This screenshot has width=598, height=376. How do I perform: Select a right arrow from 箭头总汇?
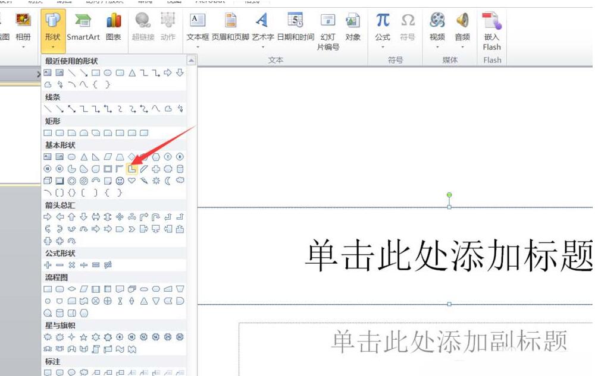pos(47,217)
